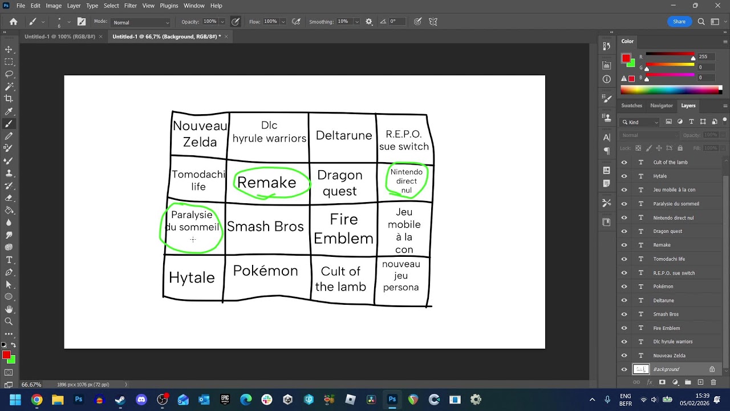Image resolution: width=730 pixels, height=411 pixels.
Task: Hide the Pokémon layer
Action: [x=624, y=287]
